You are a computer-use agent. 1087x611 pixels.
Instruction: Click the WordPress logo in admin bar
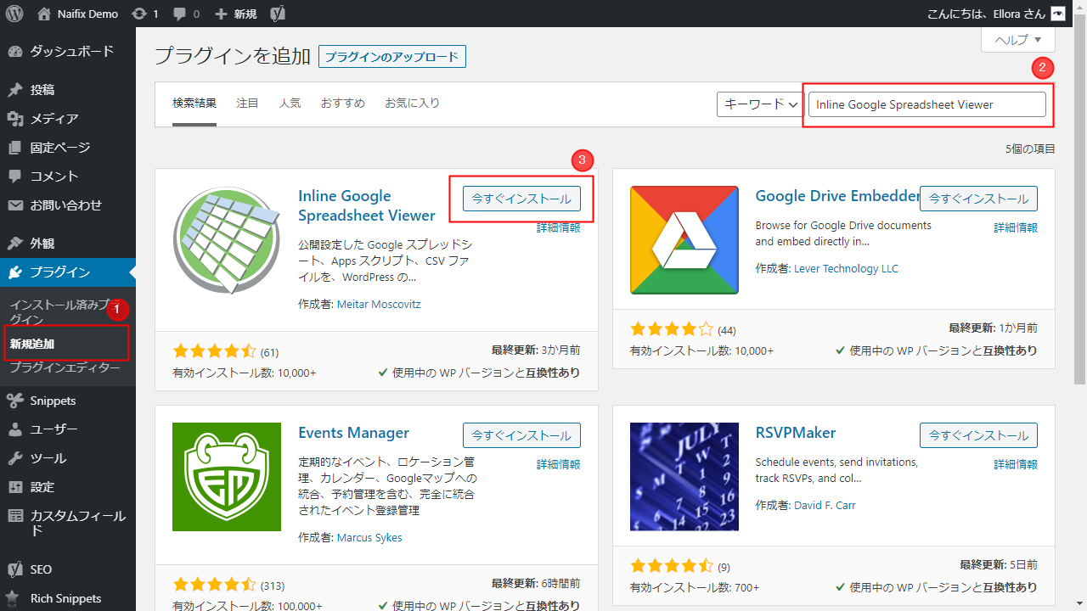click(x=14, y=14)
